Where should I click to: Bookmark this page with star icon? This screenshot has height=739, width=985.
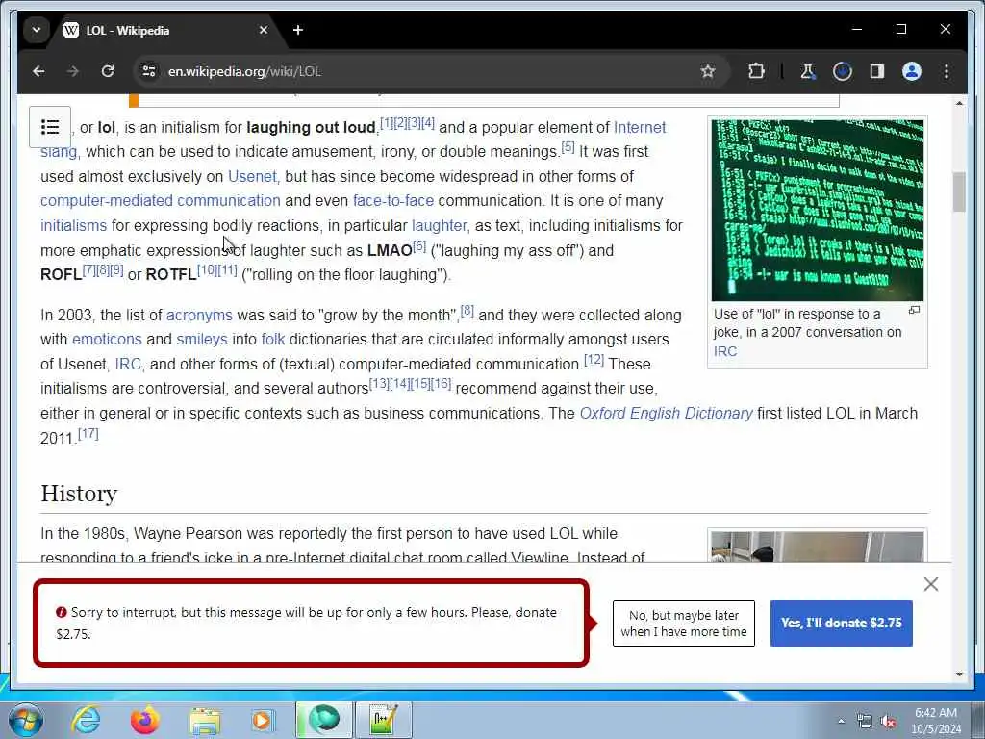coord(708,71)
